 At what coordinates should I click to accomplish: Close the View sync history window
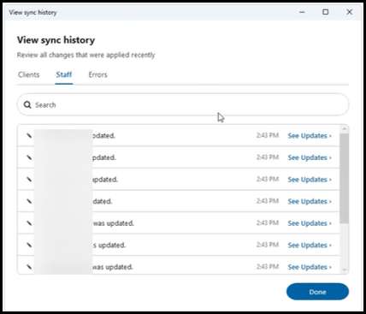(x=350, y=12)
